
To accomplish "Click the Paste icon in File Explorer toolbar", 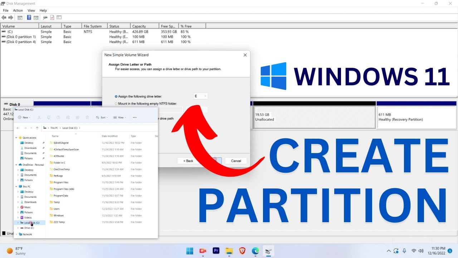I will point(58,117).
